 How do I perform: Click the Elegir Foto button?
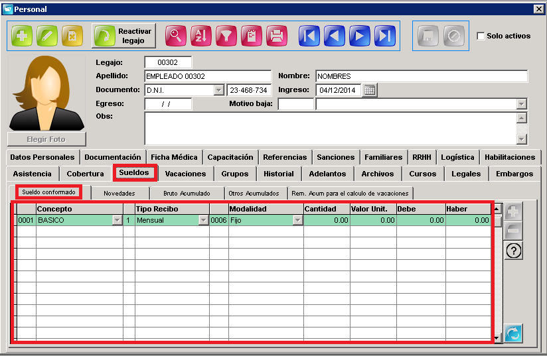(46, 139)
